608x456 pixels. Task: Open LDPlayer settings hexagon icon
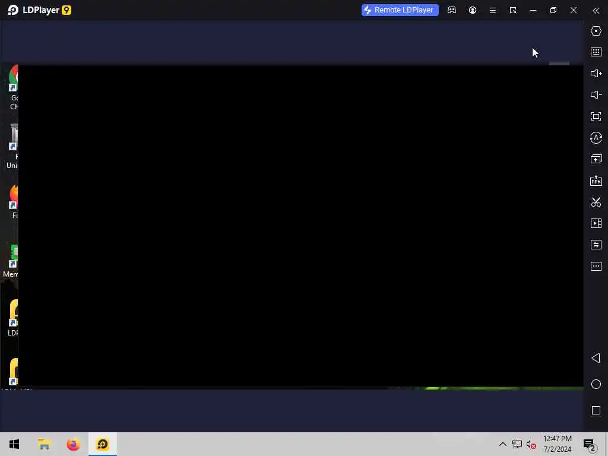(x=596, y=31)
